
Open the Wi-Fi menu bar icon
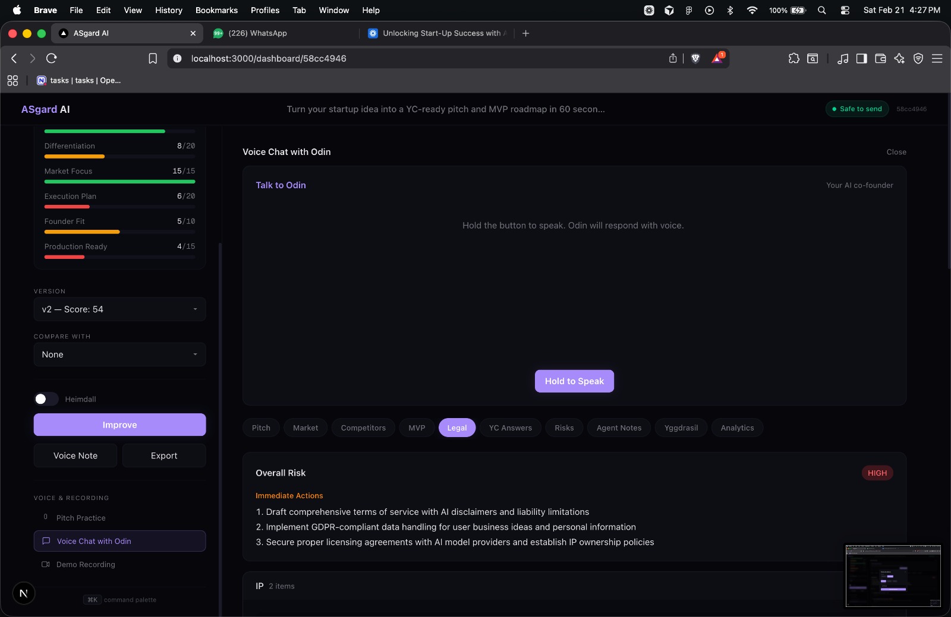(752, 10)
